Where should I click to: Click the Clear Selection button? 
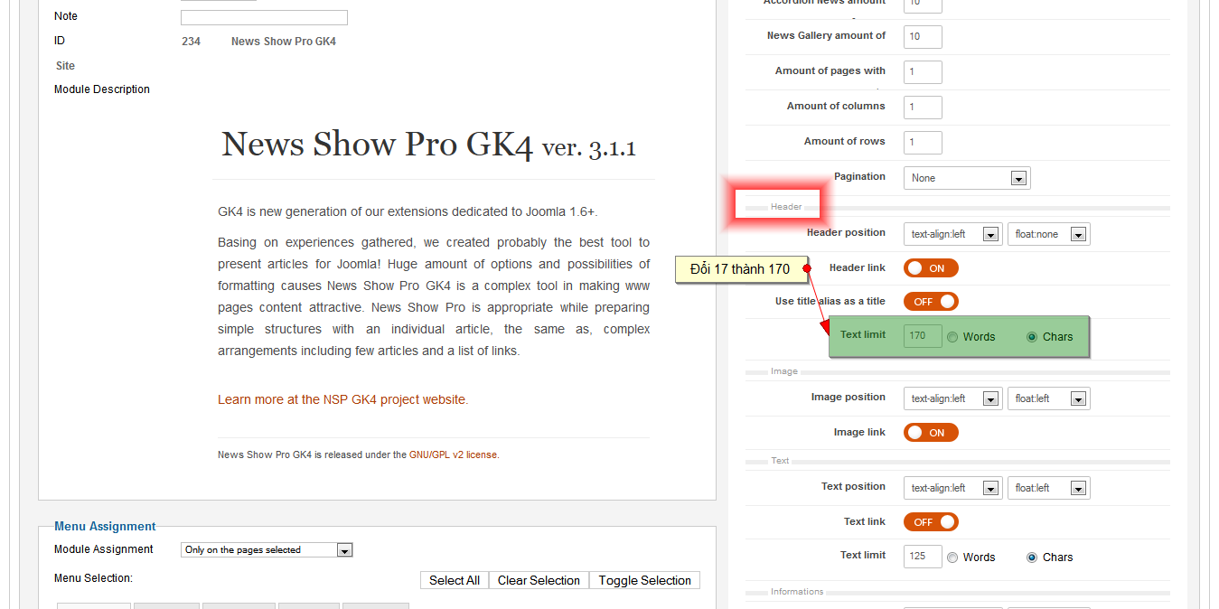point(539,580)
